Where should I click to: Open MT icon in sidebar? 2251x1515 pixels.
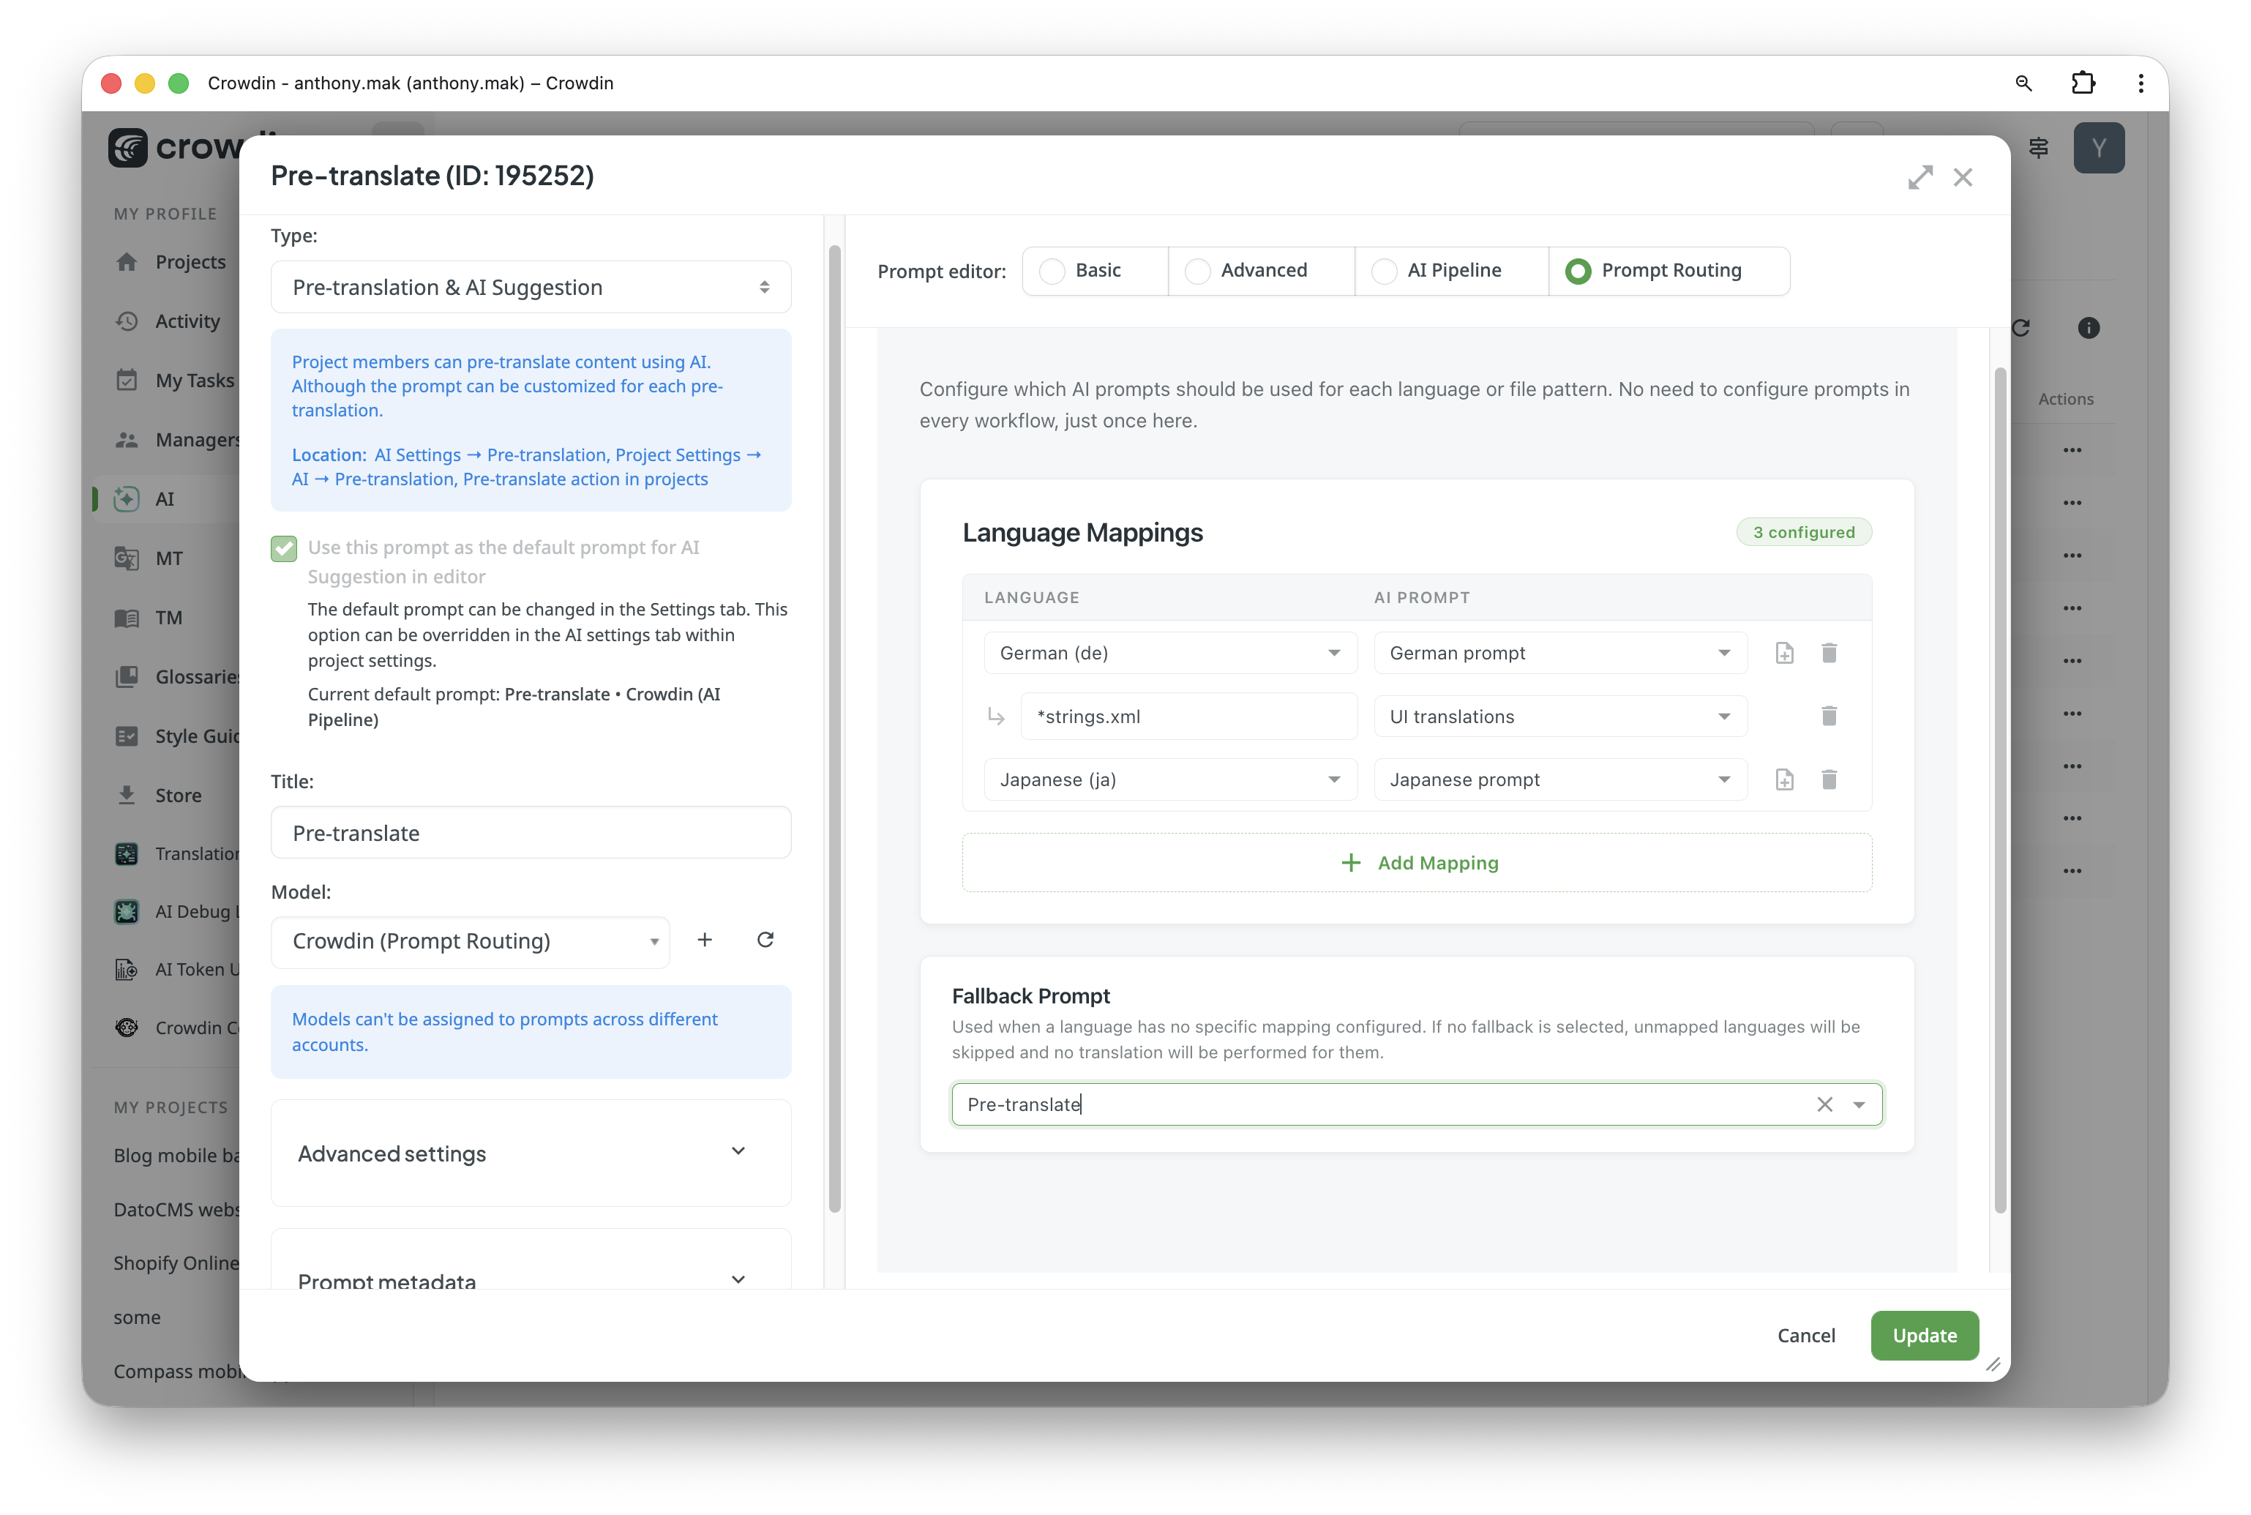point(127,558)
